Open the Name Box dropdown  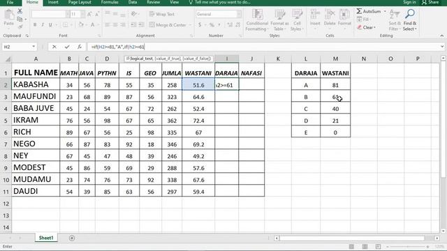coord(34,47)
